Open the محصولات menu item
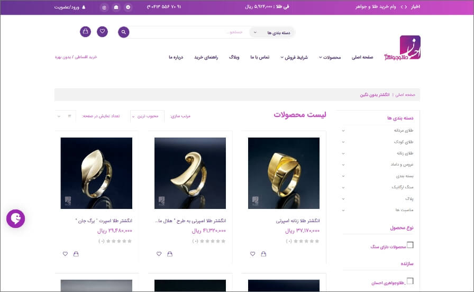 point(330,58)
